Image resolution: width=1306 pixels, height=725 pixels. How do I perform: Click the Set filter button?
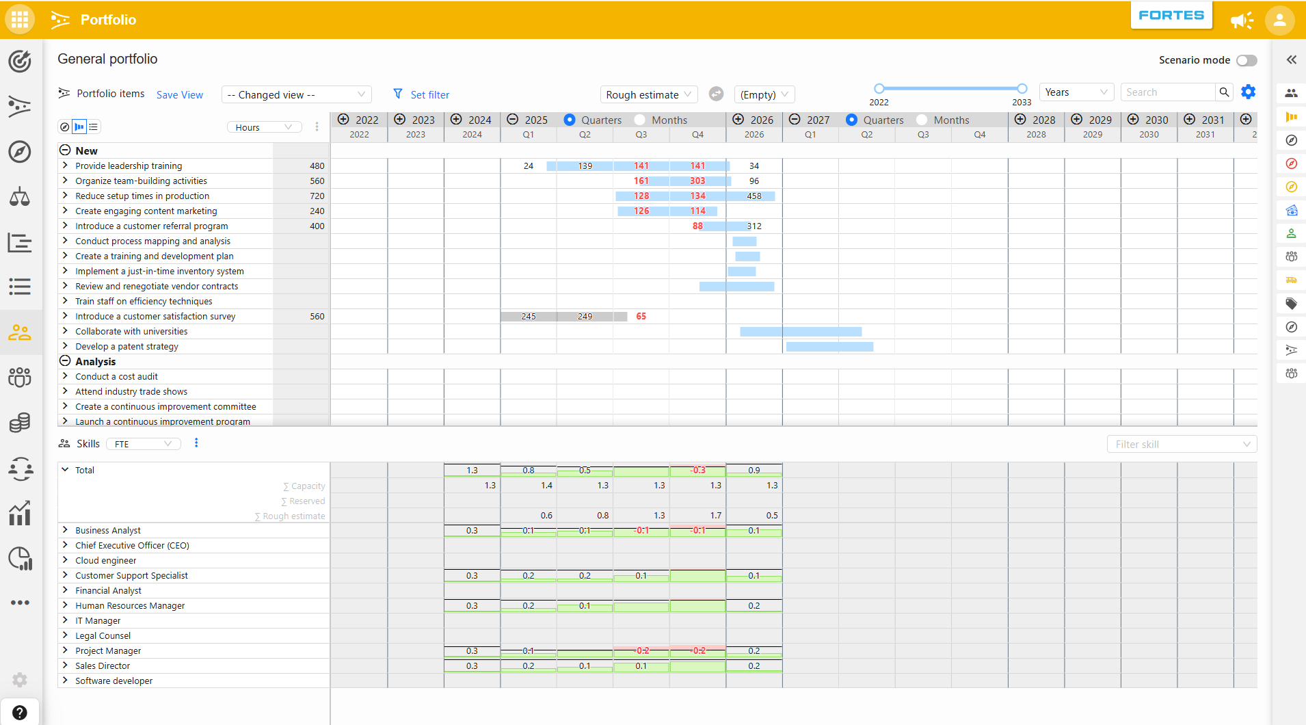tap(421, 94)
